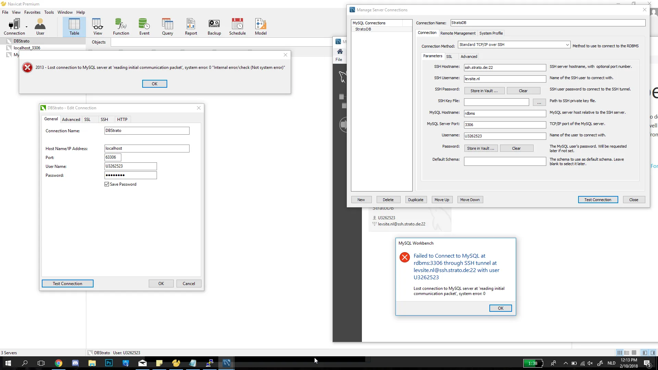The height and width of the screenshot is (370, 658).
Task: Open the Favorites menu
Action: (32, 12)
